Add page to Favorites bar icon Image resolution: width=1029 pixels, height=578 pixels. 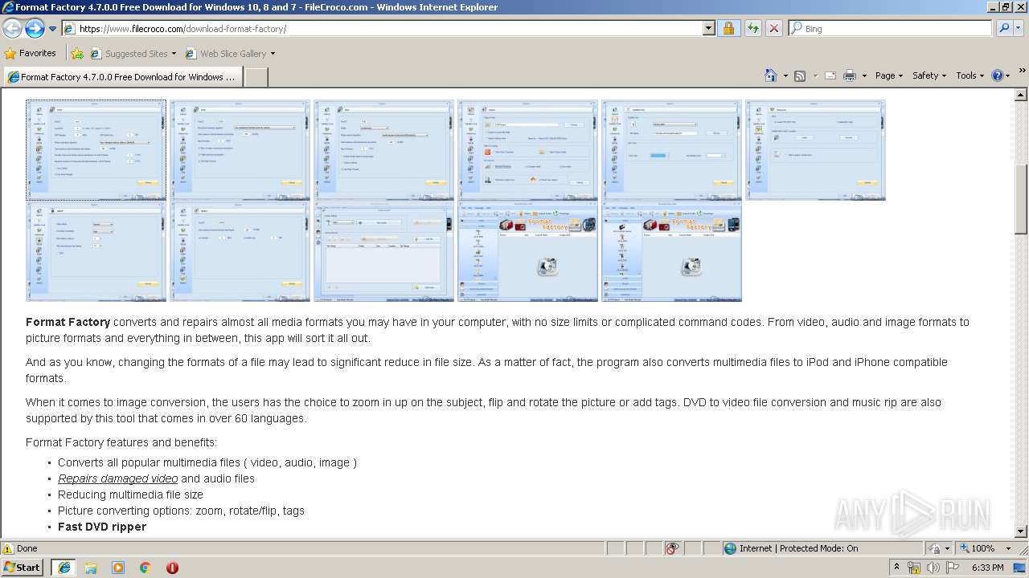77,54
